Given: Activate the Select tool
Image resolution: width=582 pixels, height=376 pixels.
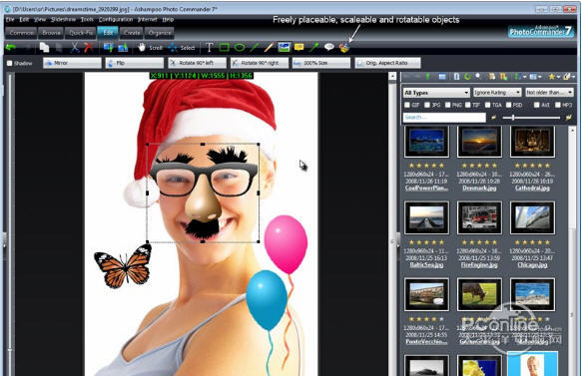Looking at the screenshot, I should point(181,48).
